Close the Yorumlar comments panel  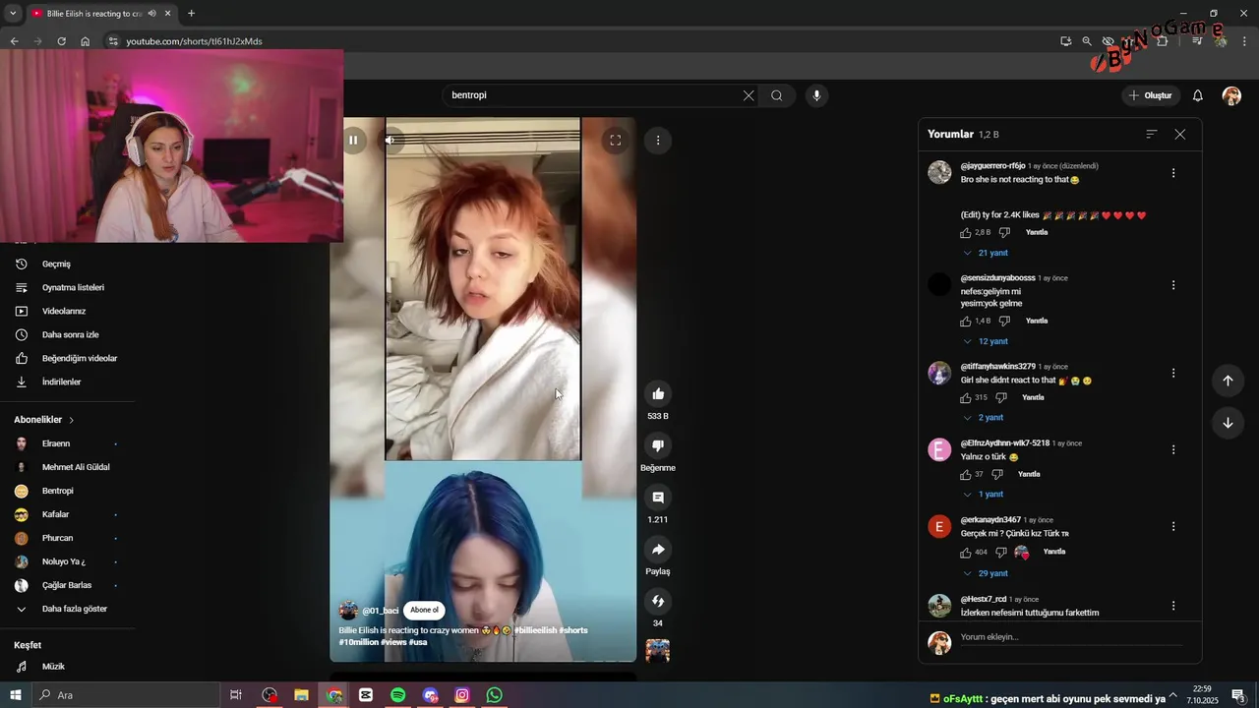1180,134
